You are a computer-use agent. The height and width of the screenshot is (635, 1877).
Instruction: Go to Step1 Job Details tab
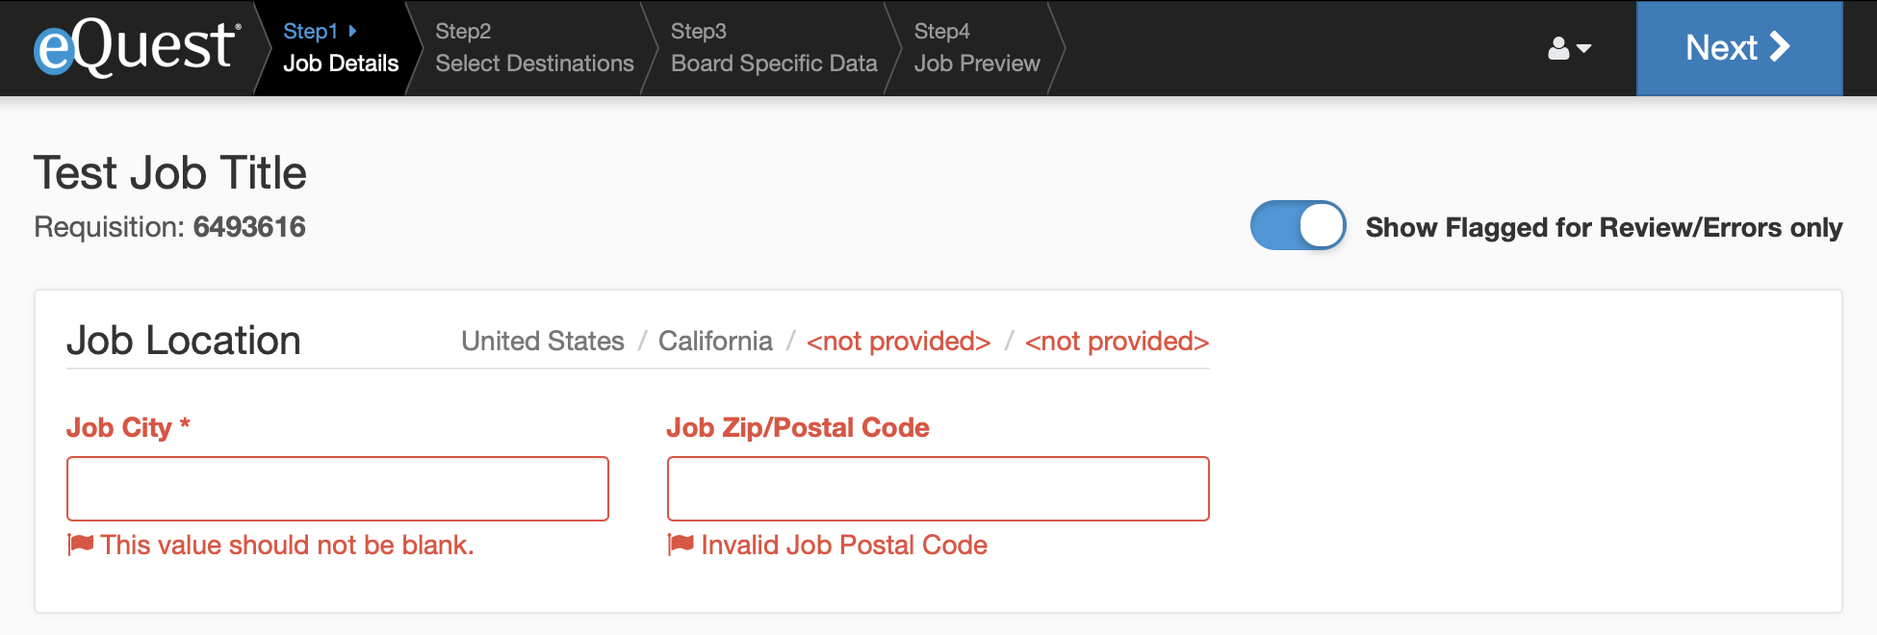341,48
